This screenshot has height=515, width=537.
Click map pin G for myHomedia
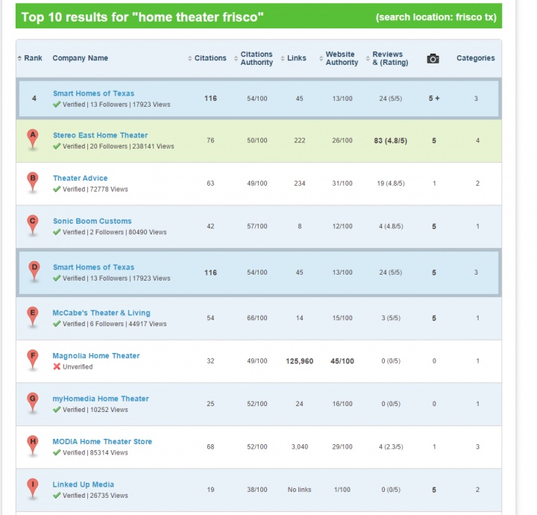click(33, 402)
